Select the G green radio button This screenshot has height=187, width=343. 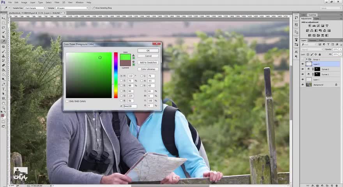tap(121, 96)
